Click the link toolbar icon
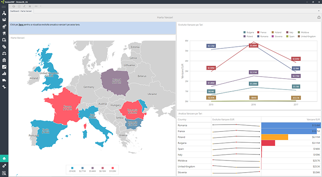 [x=36, y=6]
